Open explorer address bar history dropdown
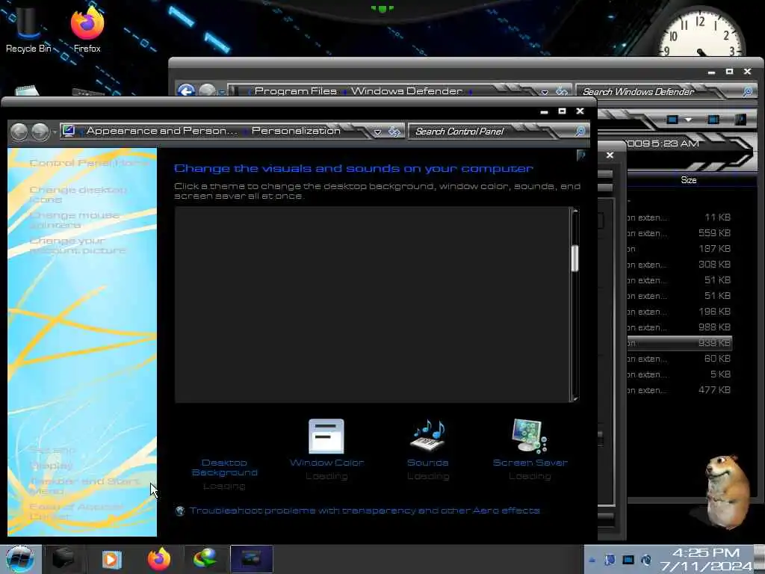 click(x=545, y=92)
